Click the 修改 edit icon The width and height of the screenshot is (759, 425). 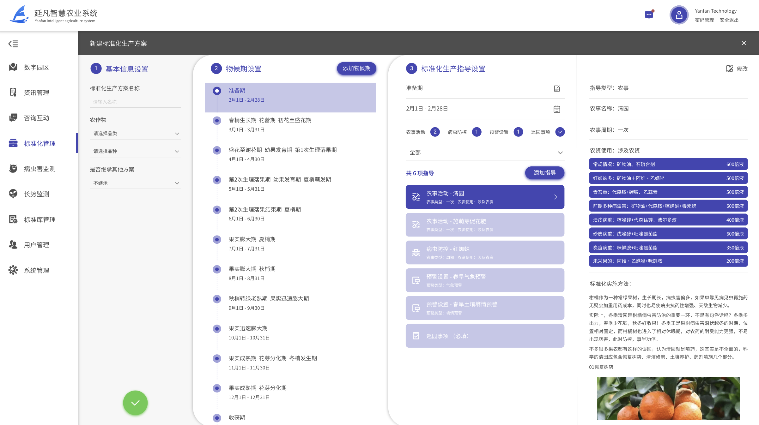[729, 69]
